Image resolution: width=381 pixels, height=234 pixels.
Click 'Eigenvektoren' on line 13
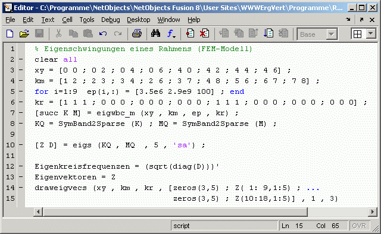pos(65,177)
